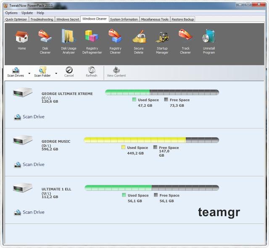Screen dimensions: 269x248
Task: Switch to the Quick Optimizer tab
Action: point(16,19)
